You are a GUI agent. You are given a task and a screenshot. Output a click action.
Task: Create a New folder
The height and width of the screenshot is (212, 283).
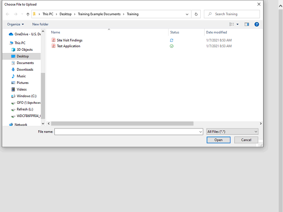point(40,24)
